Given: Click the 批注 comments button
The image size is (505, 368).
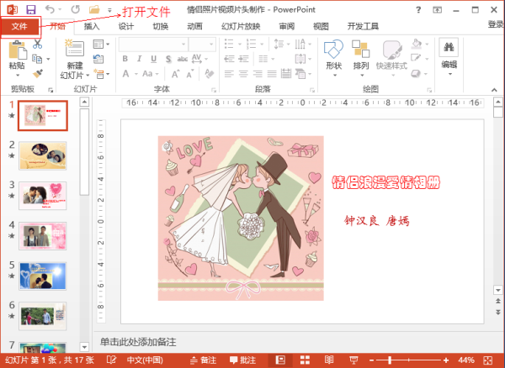Looking at the screenshot, I should 243,360.
